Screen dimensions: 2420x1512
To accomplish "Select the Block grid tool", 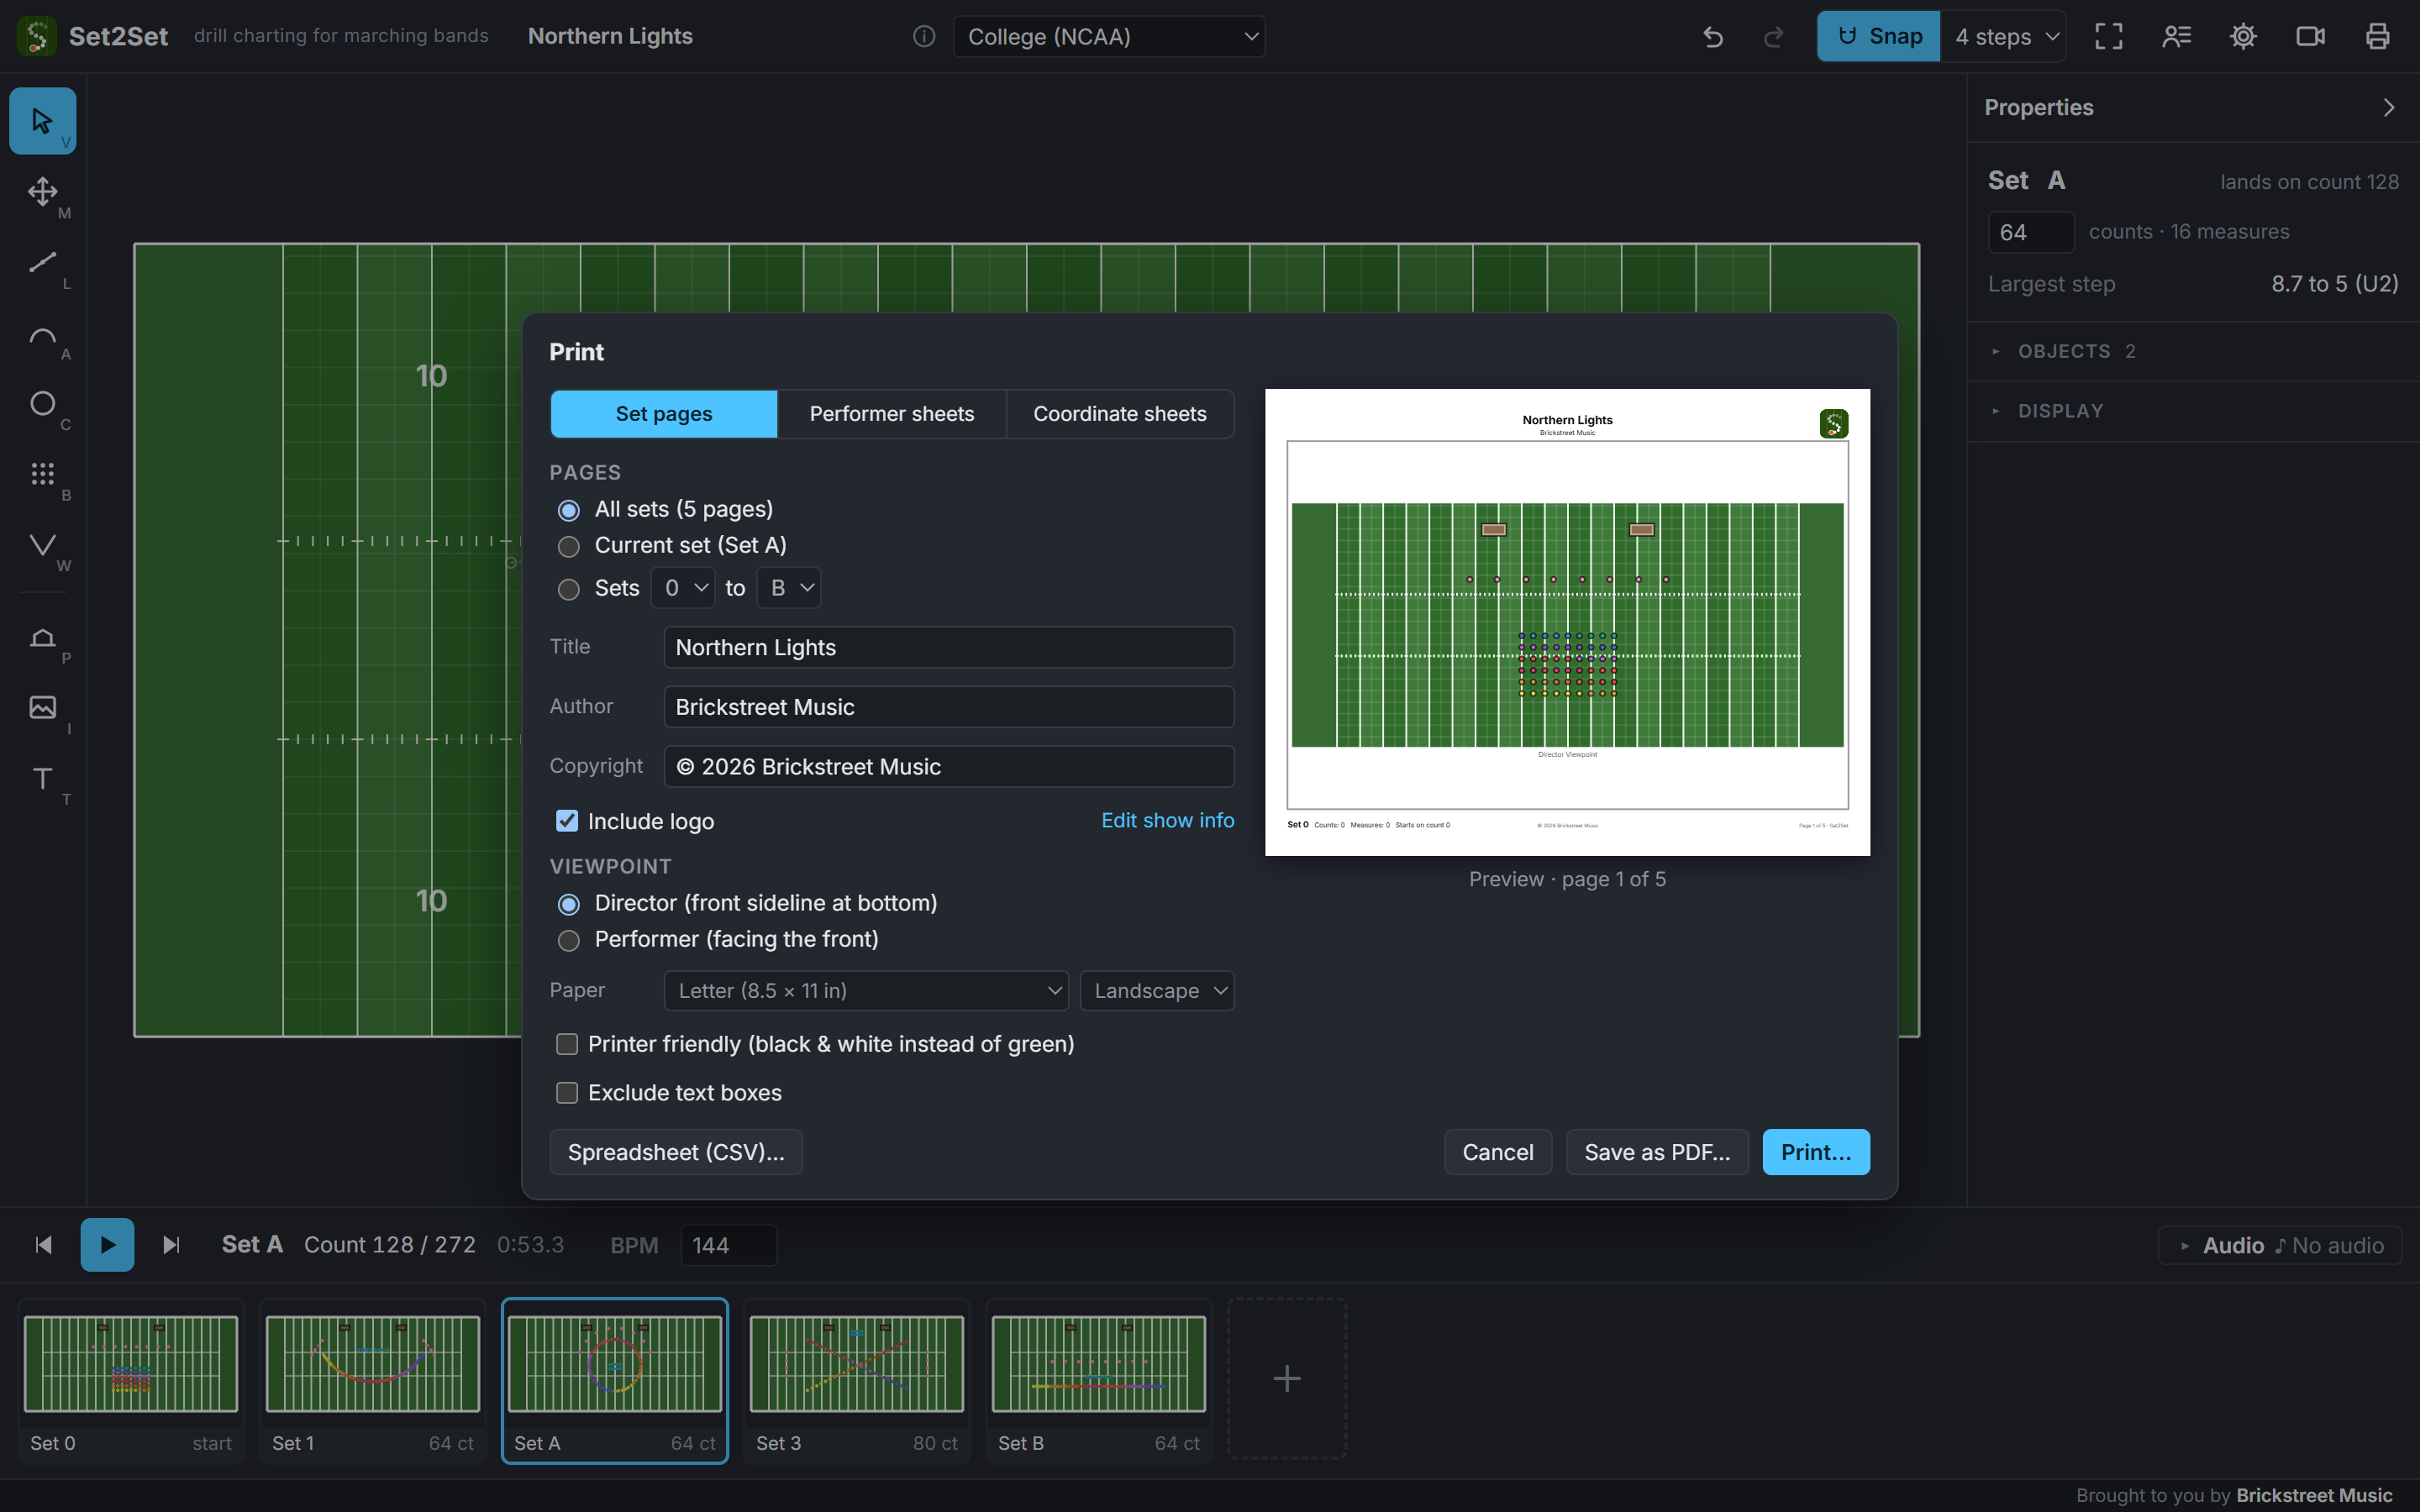I will click(42, 474).
